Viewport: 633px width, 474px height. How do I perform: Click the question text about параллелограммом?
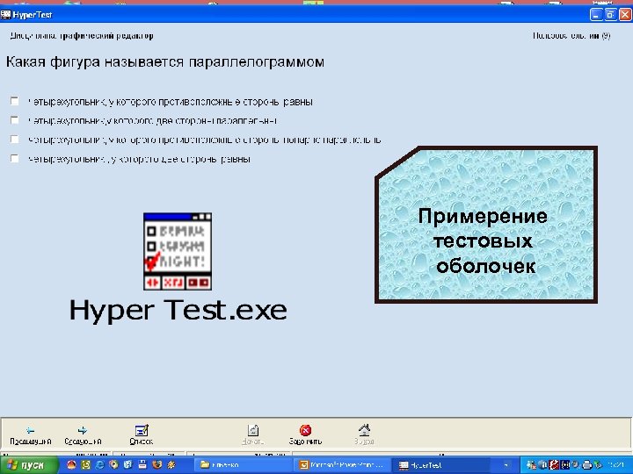click(164, 62)
